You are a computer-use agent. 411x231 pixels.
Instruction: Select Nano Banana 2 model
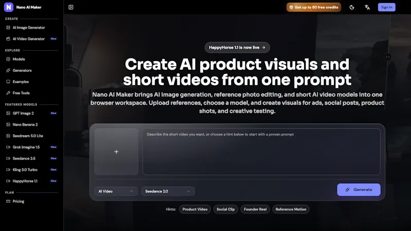(31, 125)
